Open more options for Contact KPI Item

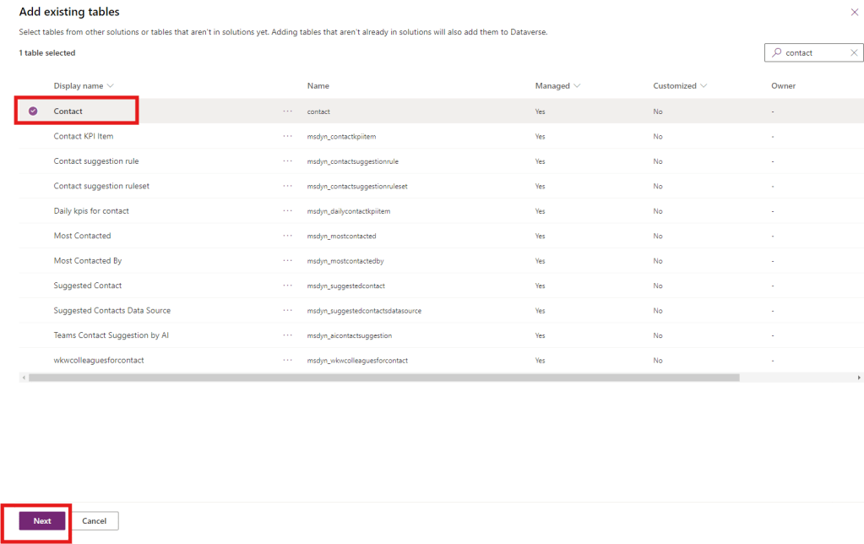(288, 136)
